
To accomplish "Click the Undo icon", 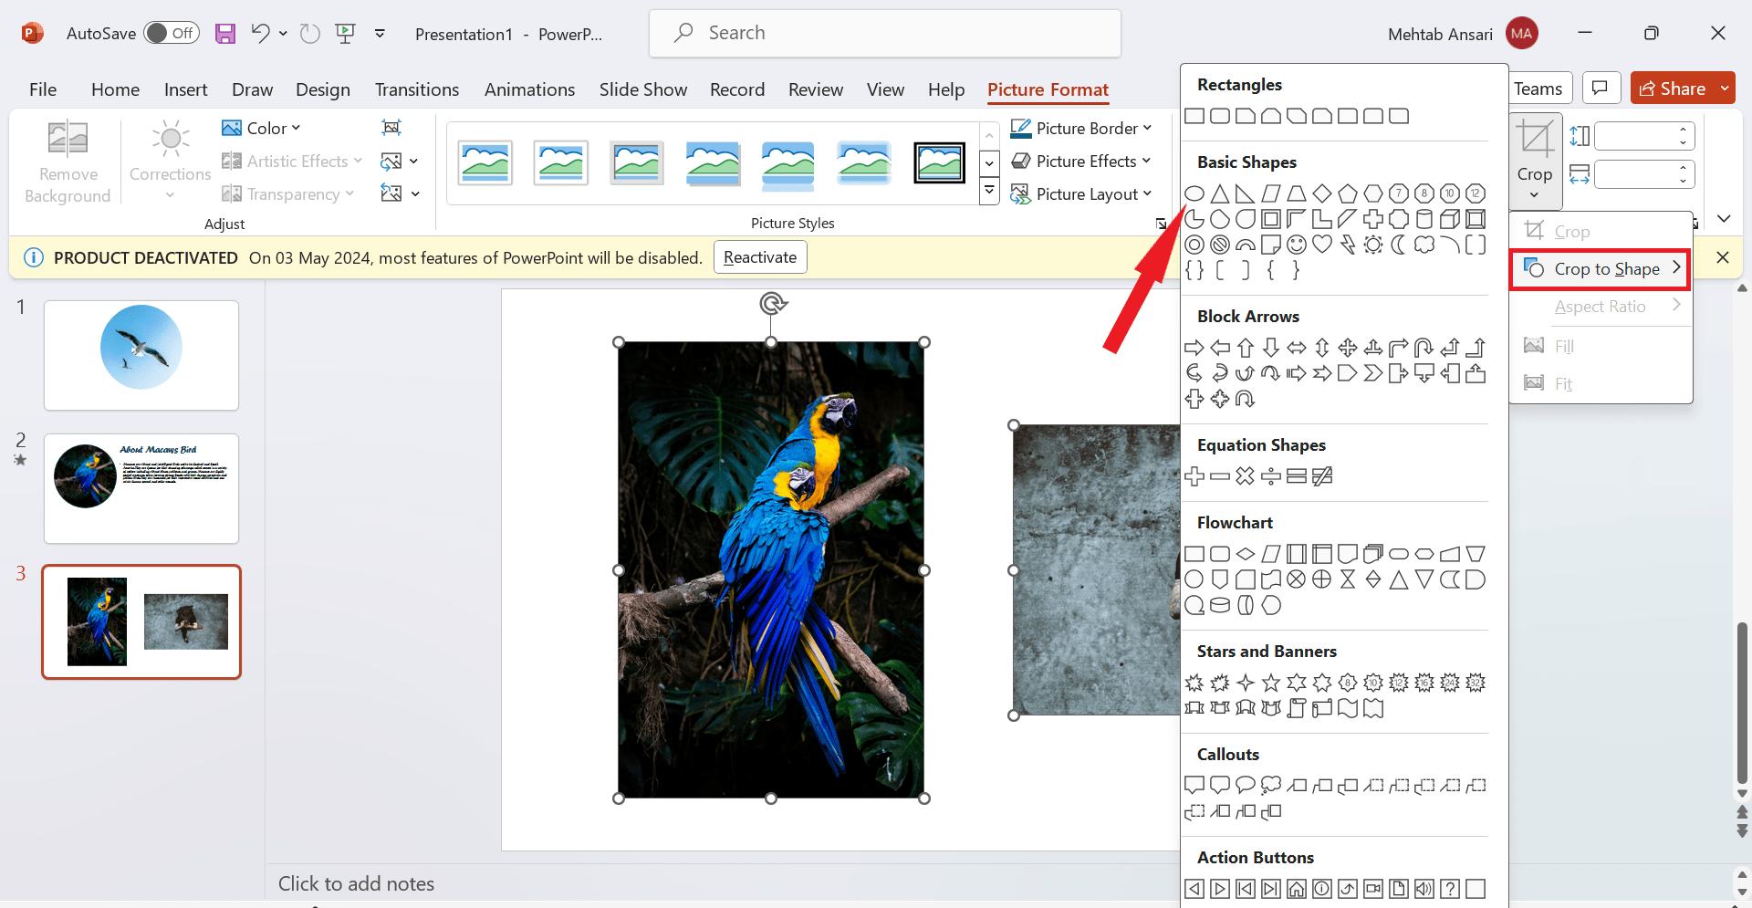I will pos(260,34).
